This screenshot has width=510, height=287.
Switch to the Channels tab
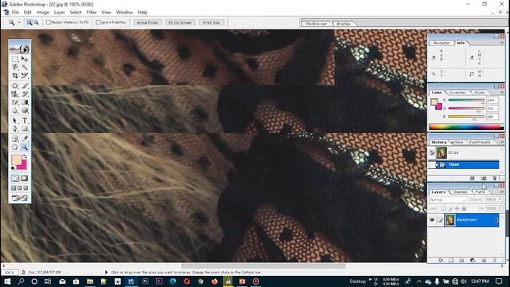pos(460,192)
